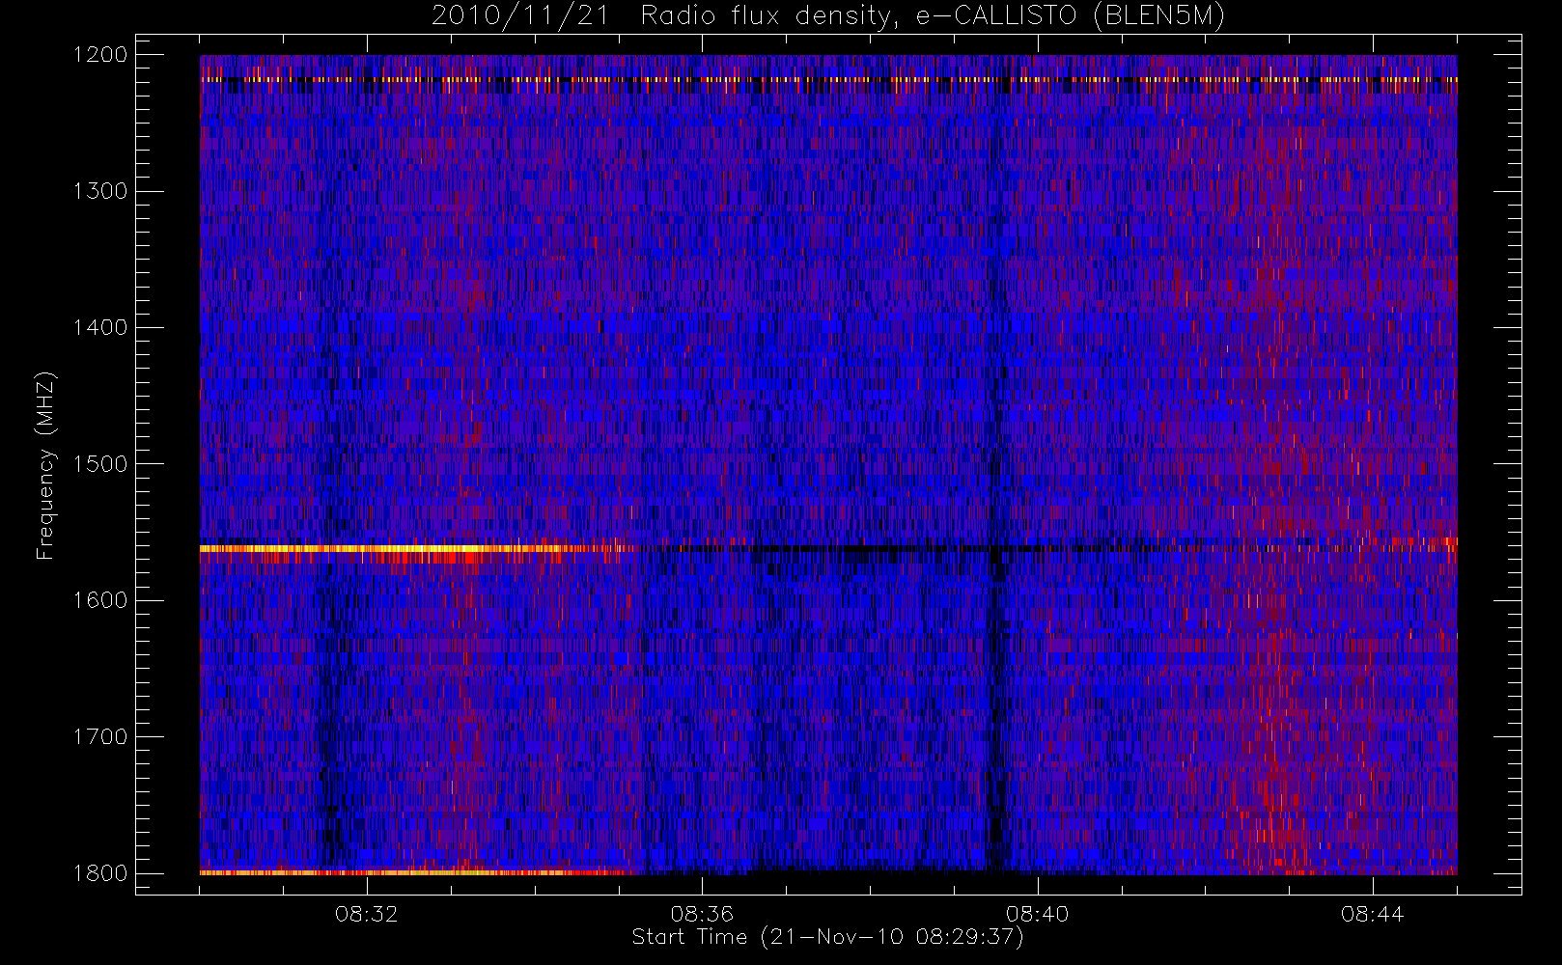Select the 1400 frequency tick label

100,328
